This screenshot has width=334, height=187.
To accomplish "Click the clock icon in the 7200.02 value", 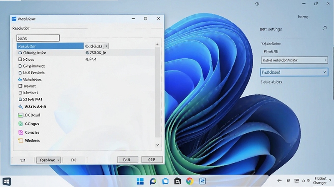I will 87,52.
